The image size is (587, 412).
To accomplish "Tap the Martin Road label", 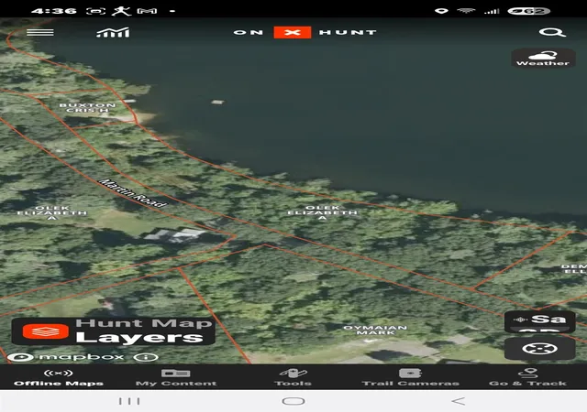I will [x=132, y=193].
